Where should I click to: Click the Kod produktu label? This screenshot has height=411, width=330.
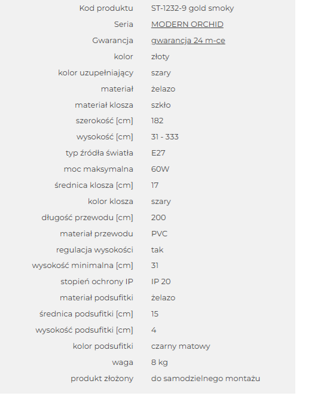click(106, 8)
